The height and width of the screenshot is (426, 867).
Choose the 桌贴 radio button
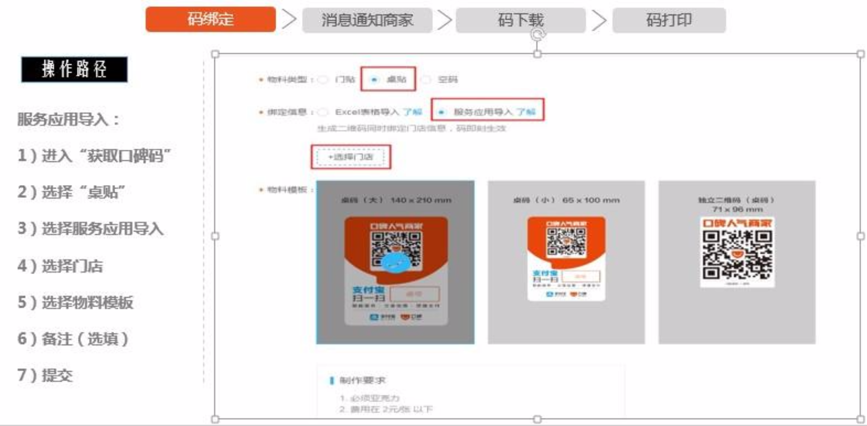pos(374,80)
